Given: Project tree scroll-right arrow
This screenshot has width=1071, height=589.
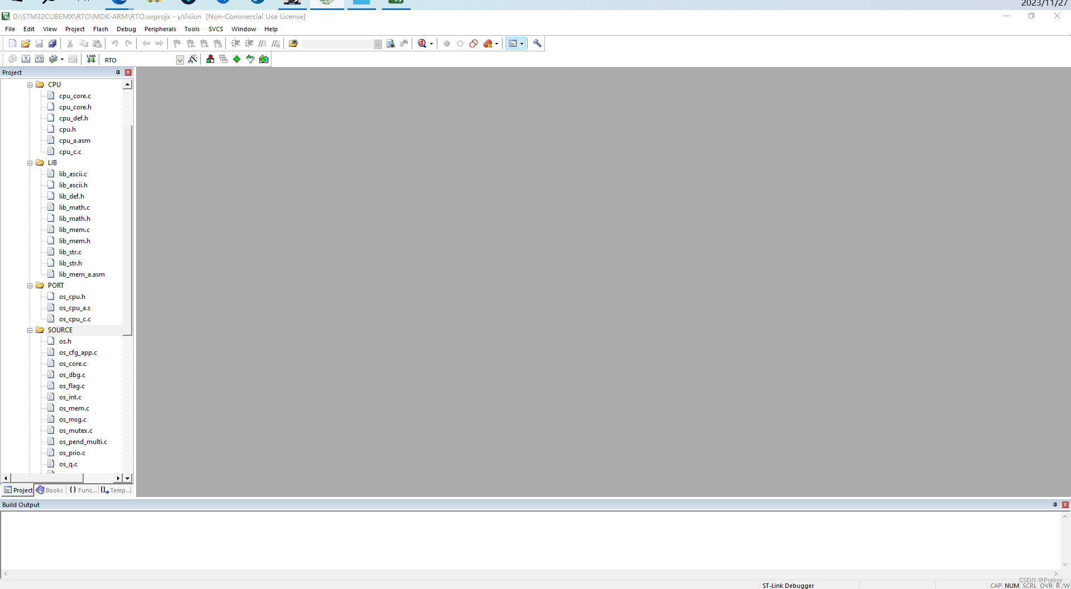Looking at the screenshot, I should 118,478.
